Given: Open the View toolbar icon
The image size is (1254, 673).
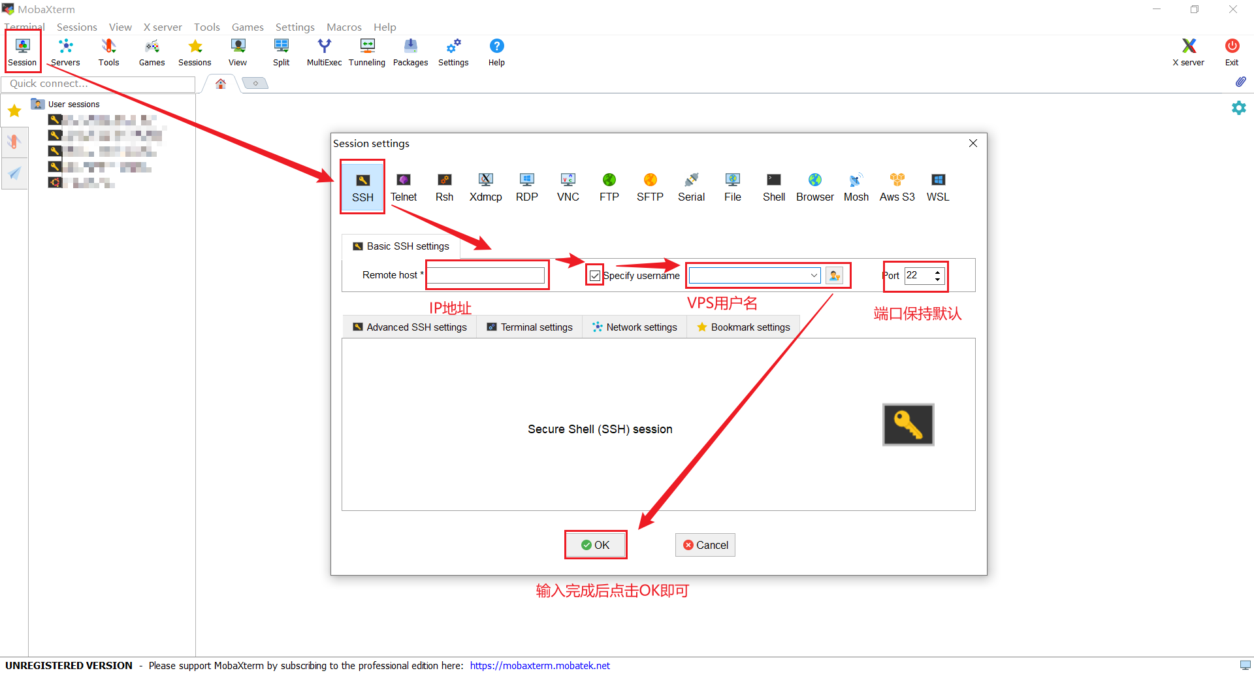Looking at the screenshot, I should pos(238,52).
